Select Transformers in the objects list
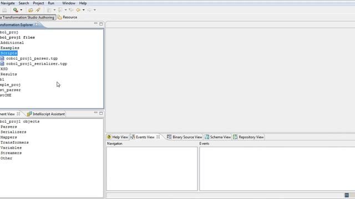 [x=14, y=143]
